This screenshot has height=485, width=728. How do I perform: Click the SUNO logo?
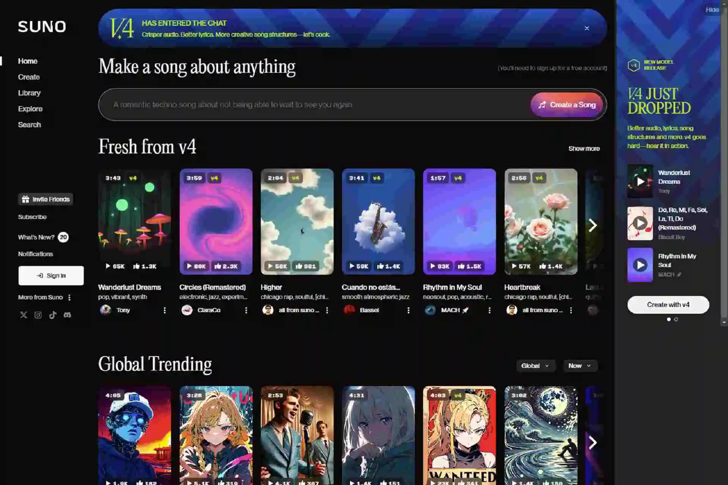[42, 27]
